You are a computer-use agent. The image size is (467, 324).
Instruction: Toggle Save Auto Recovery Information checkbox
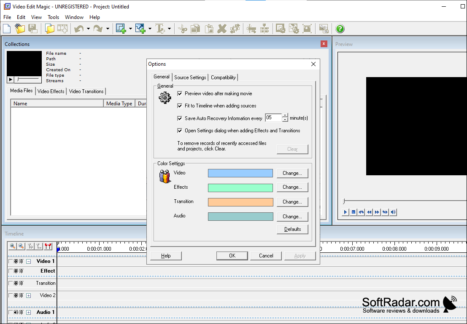pos(180,118)
